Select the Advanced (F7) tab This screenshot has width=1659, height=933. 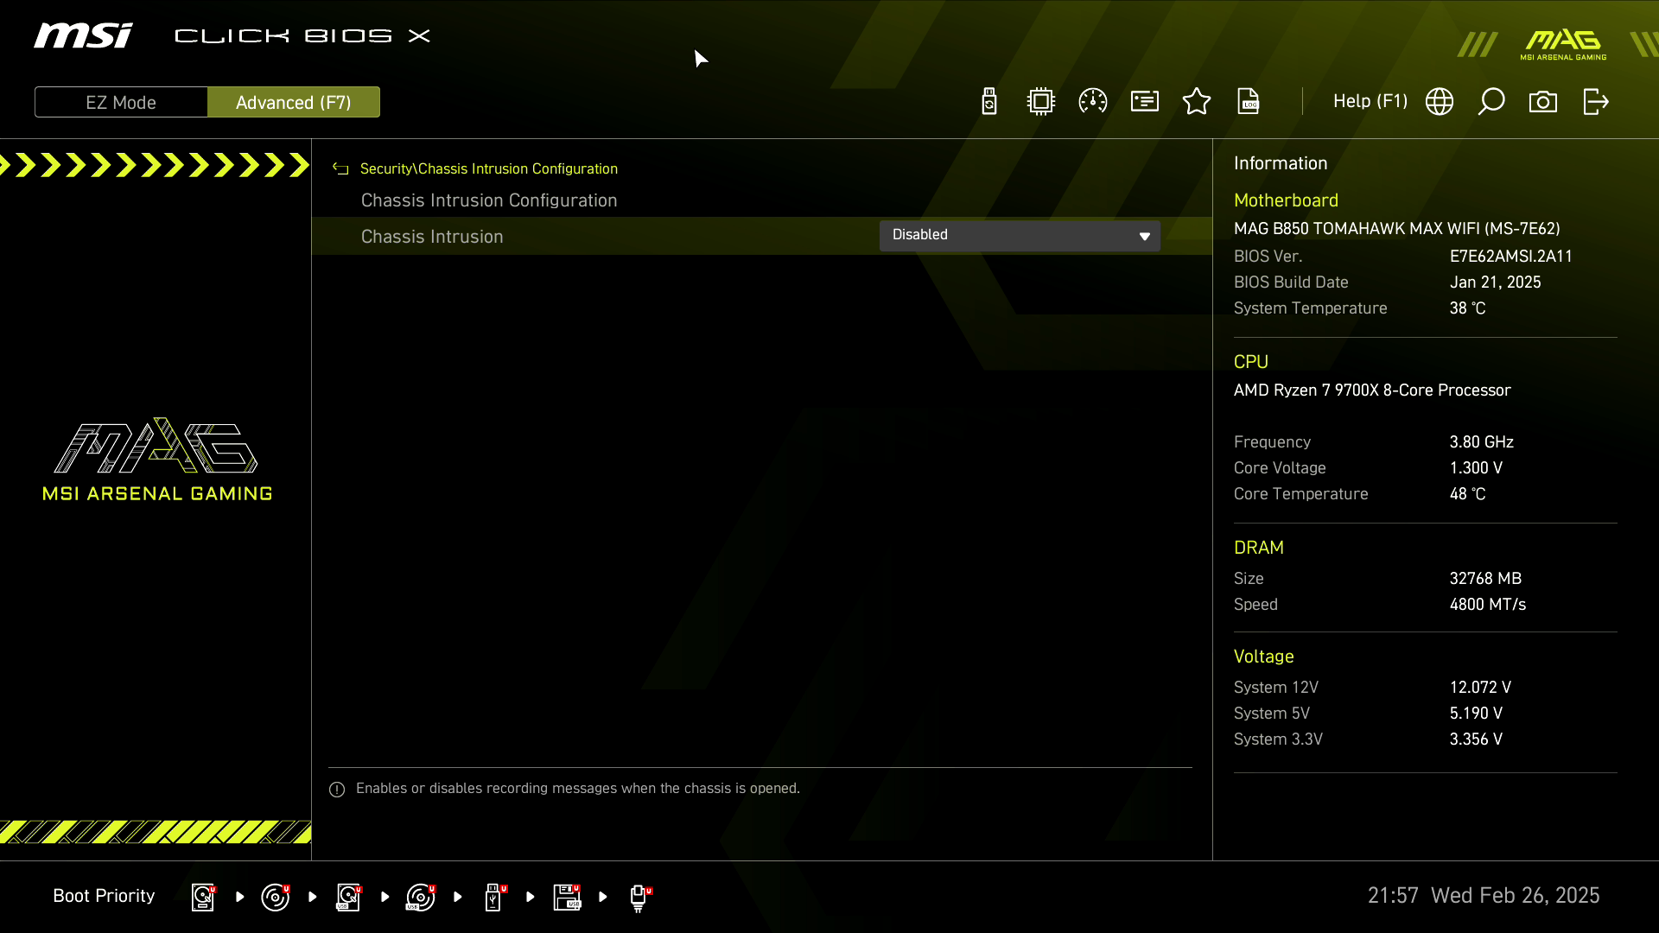[294, 102]
